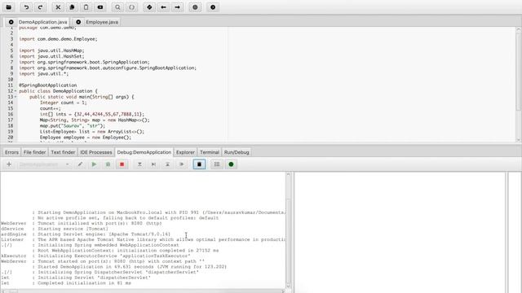Viewport: 522px width, 293px height.
Task: Click 'import java.util.HashMap;' line
Action: click(x=51, y=50)
